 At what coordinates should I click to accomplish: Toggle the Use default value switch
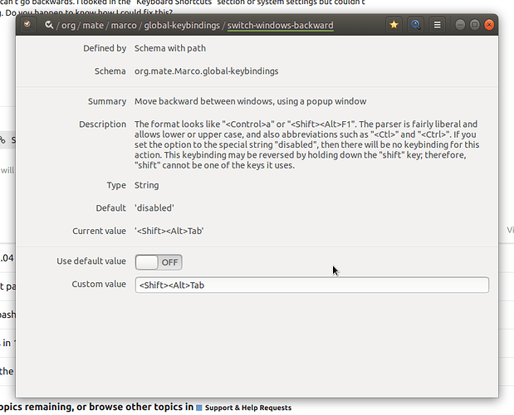click(x=159, y=262)
